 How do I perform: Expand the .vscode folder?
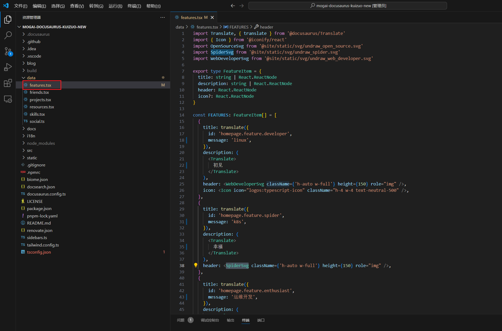(x=24, y=56)
